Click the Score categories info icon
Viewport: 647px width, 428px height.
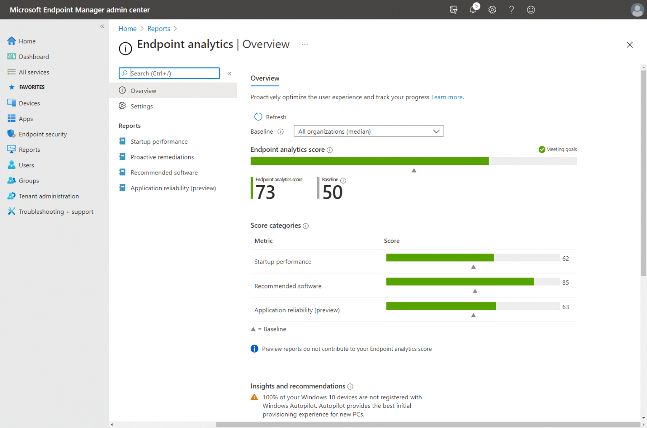[305, 226]
